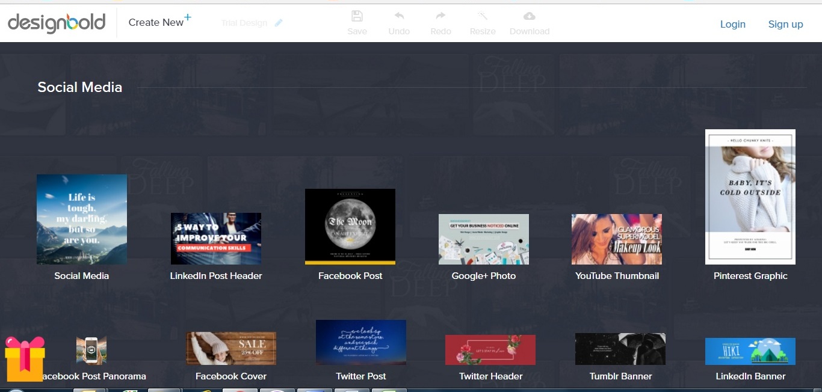Screen dimensions: 822x392
Task: Open the Create New menu
Action: (159, 22)
